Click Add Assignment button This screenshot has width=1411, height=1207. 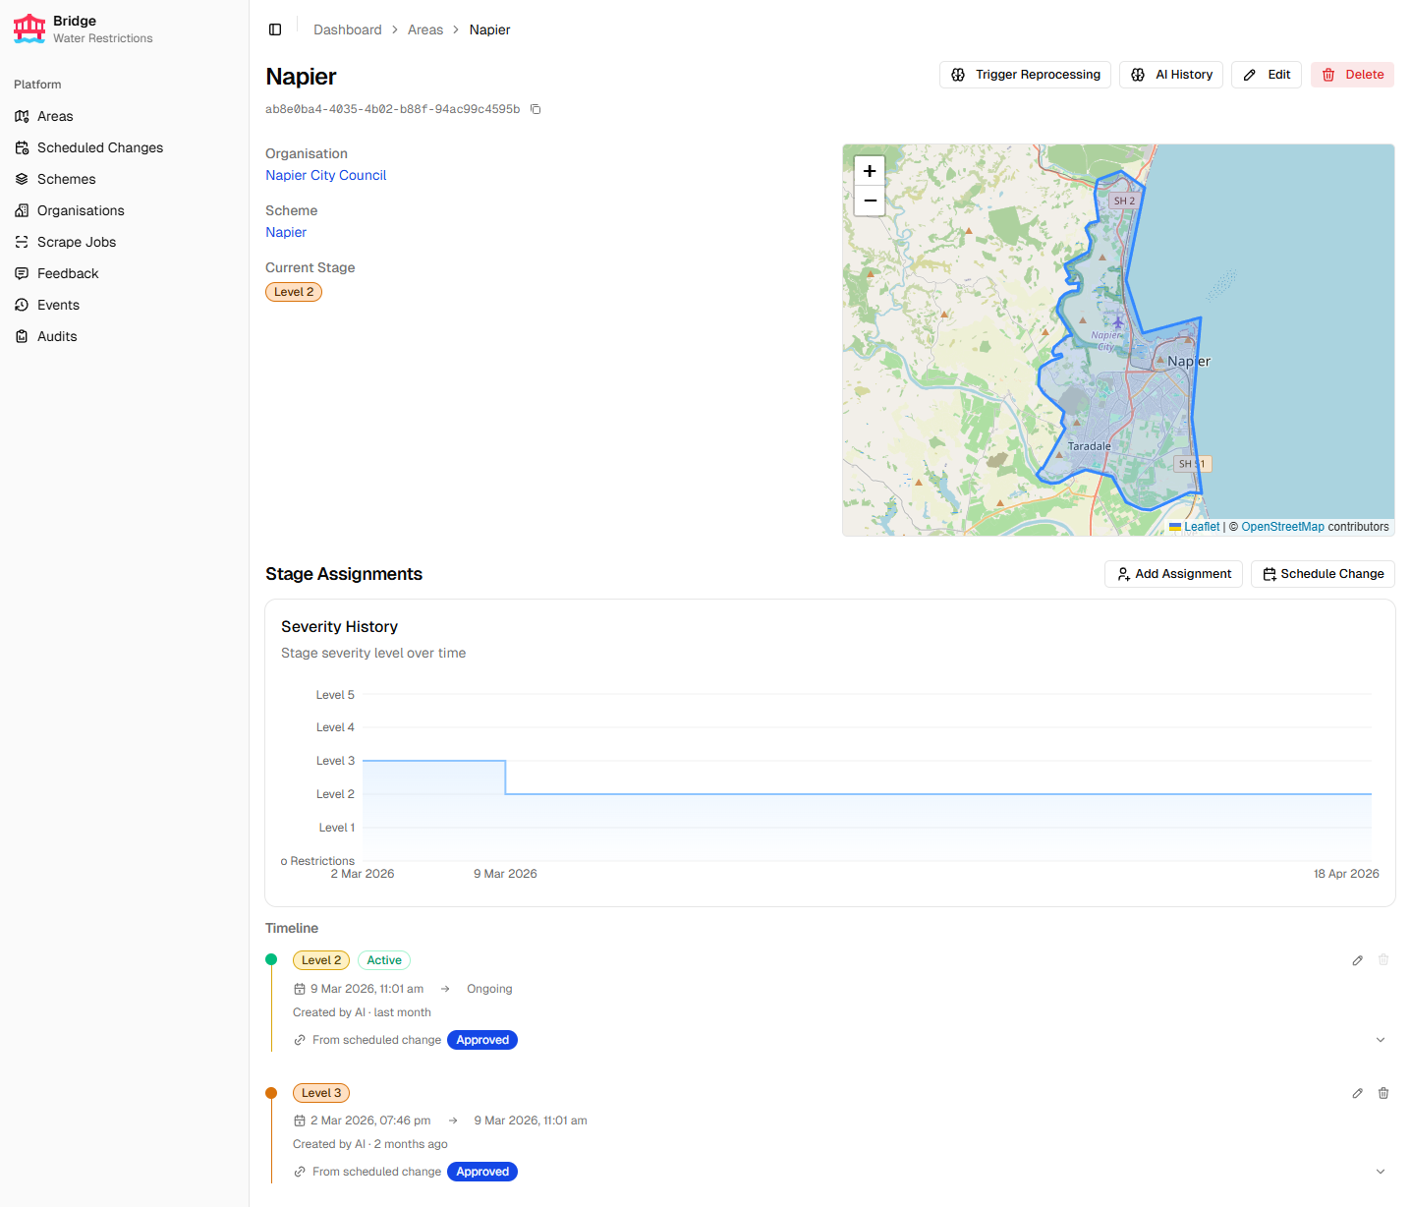[1173, 574]
